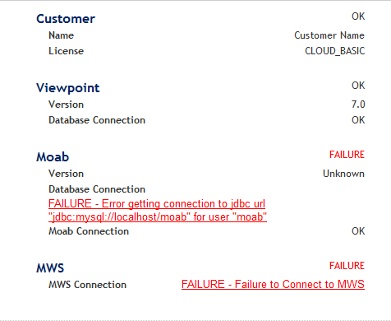The height and width of the screenshot is (321, 391).
Task: Click Viewpoint's Database Connection OK status
Action: coord(358,120)
